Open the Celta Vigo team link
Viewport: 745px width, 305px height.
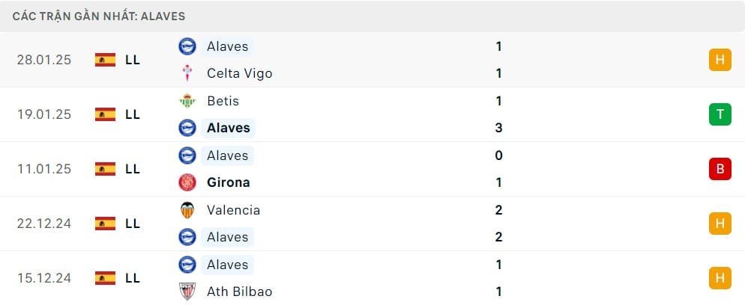(239, 73)
